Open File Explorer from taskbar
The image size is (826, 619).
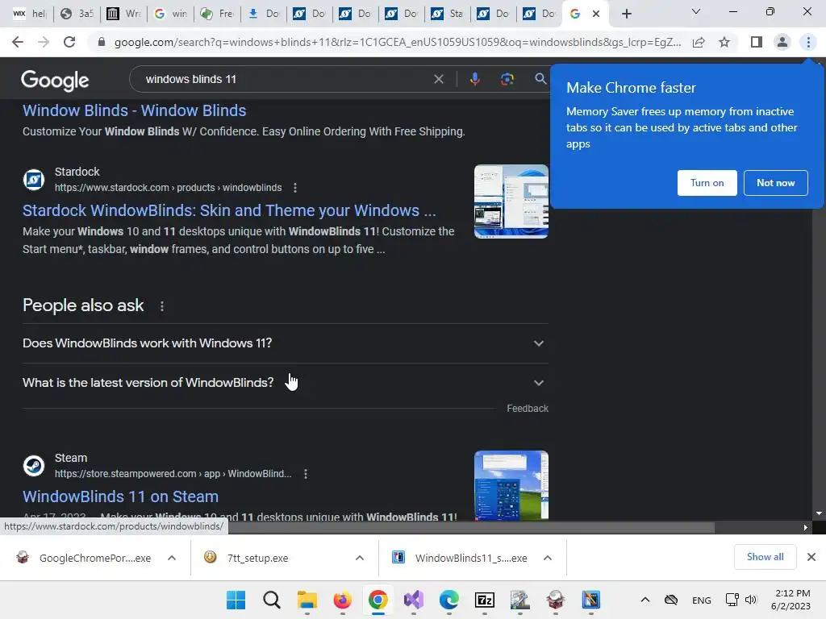click(307, 600)
